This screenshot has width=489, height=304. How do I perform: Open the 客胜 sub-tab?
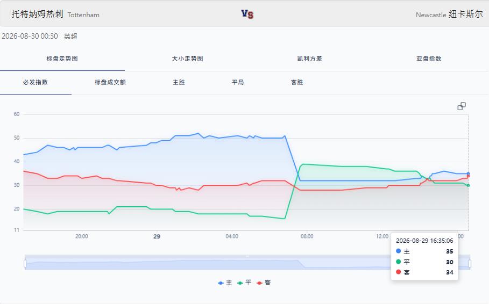(297, 82)
